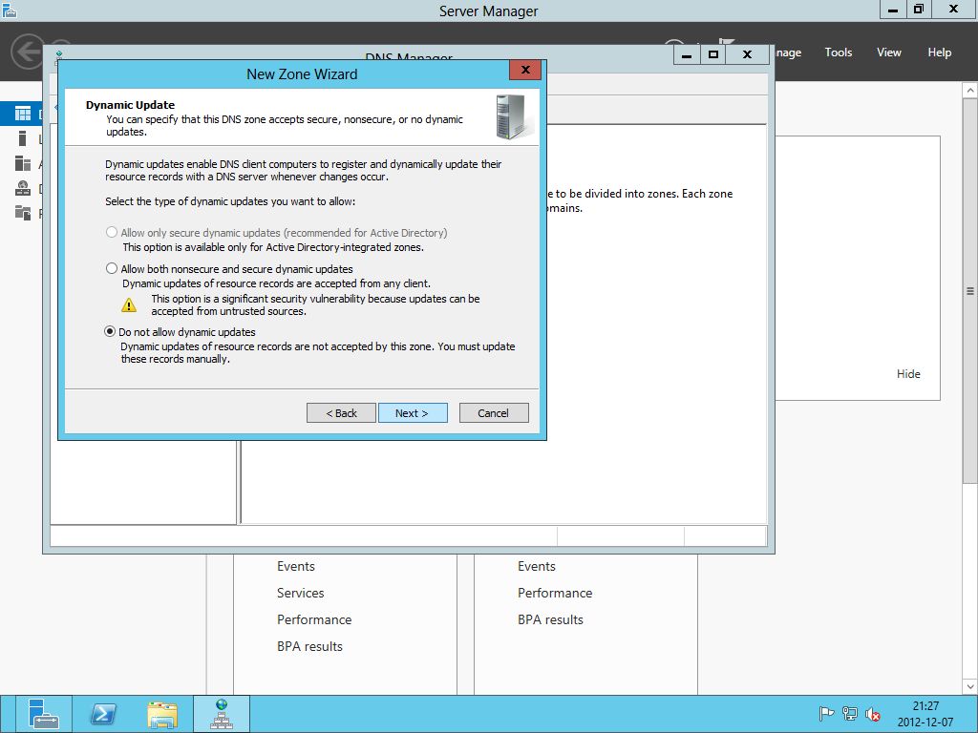Viewport: 978px width, 733px height.
Task: Click Services in left tile
Action: pyautogui.click(x=301, y=593)
